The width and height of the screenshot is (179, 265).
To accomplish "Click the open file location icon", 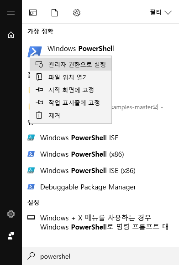I will tap(39, 77).
